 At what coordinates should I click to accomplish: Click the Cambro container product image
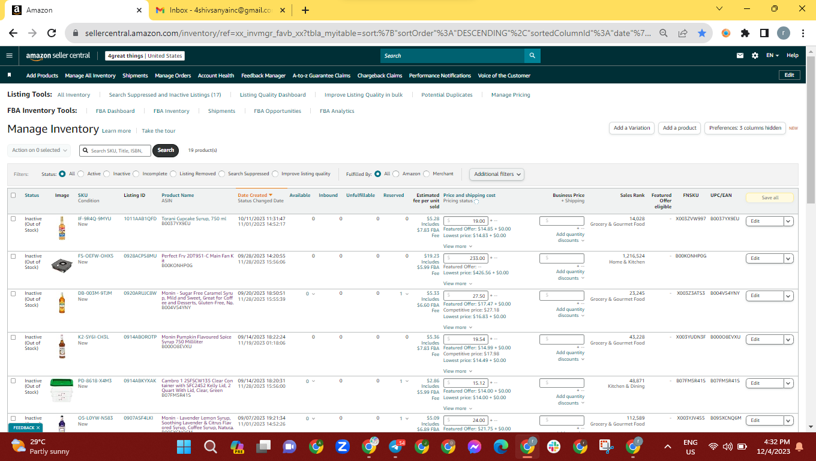click(x=62, y=390)
